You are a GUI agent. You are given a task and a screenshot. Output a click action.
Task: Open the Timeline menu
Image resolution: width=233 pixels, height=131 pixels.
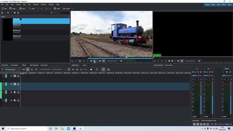[36, 4]
